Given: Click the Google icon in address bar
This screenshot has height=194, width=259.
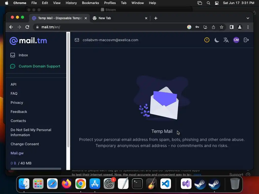Looking at the screenshot, I should (x=189, y=27).
